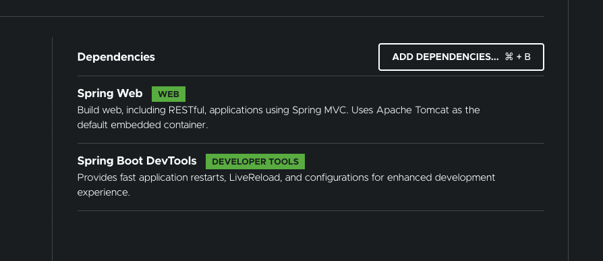This screenshot has width=603, height=261.
Task: Click the DevTools description about LiveReload
Action: pos(286,185)
